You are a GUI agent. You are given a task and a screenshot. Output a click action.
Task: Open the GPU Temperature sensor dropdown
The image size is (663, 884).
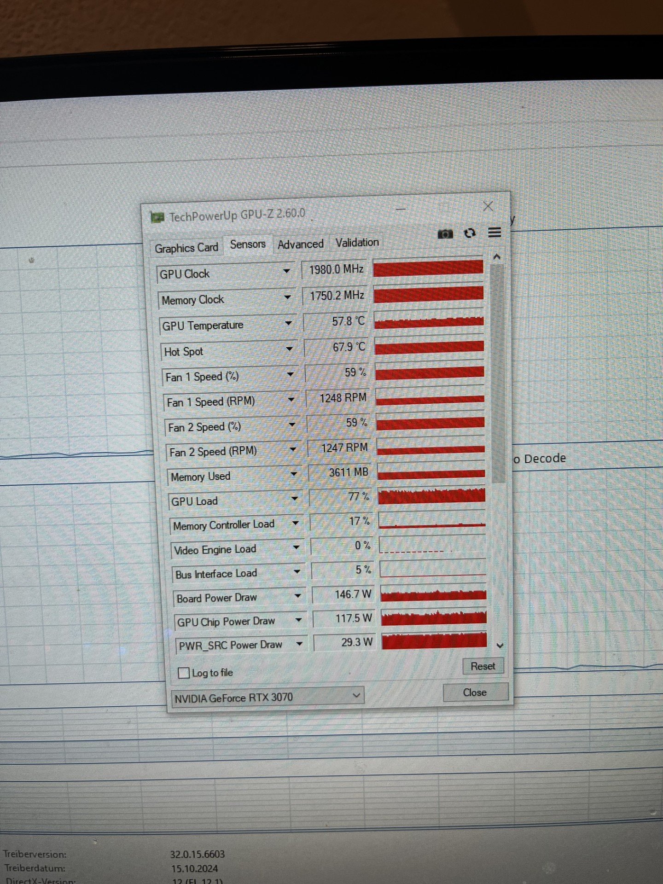(288, 323)
